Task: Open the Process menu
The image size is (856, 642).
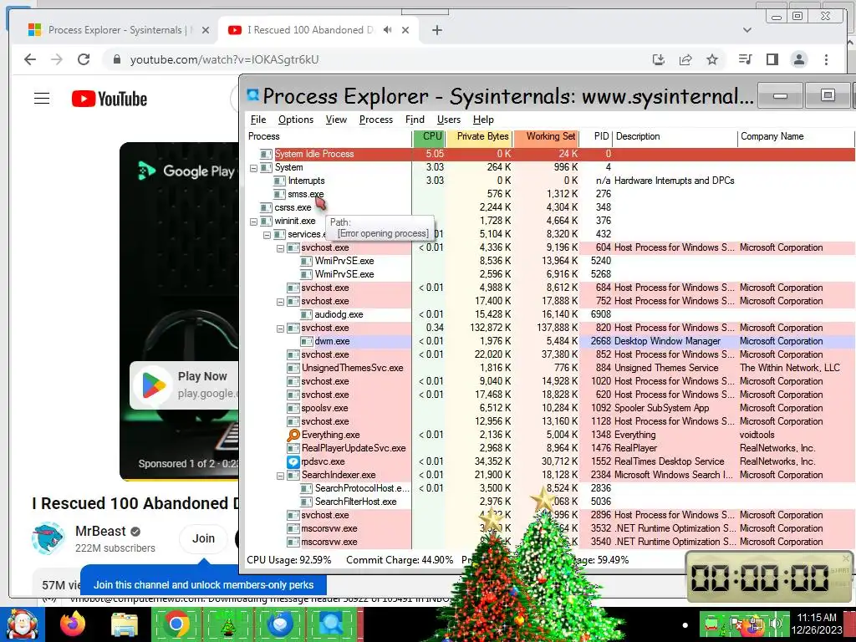Action: tap(376, 120)
